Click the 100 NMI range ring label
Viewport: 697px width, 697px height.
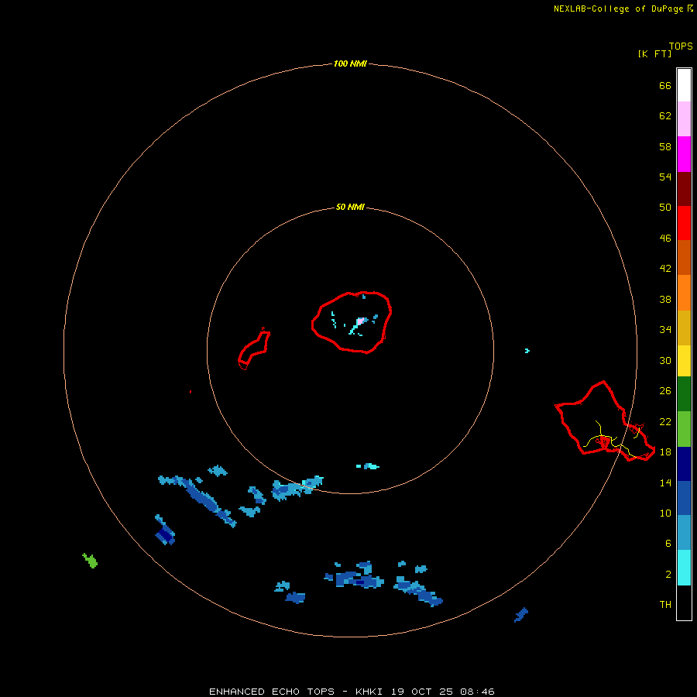[x=350, y=64]
